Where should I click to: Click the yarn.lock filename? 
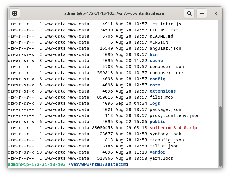[x=161, y=158]
